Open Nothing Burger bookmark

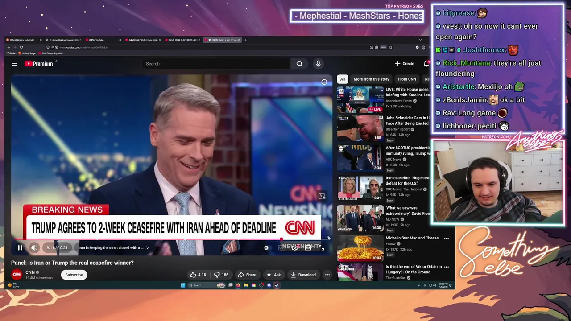(x=27, y=53)
